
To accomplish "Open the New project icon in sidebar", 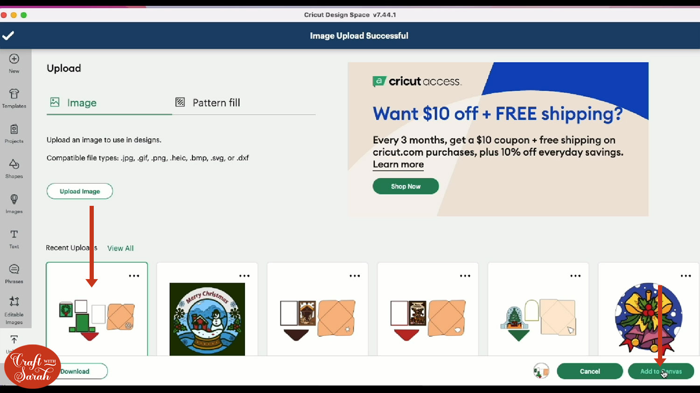I will click(14, 59).
